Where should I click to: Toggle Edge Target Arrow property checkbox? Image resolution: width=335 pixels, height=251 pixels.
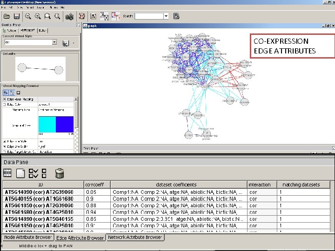tap(5, 151)
